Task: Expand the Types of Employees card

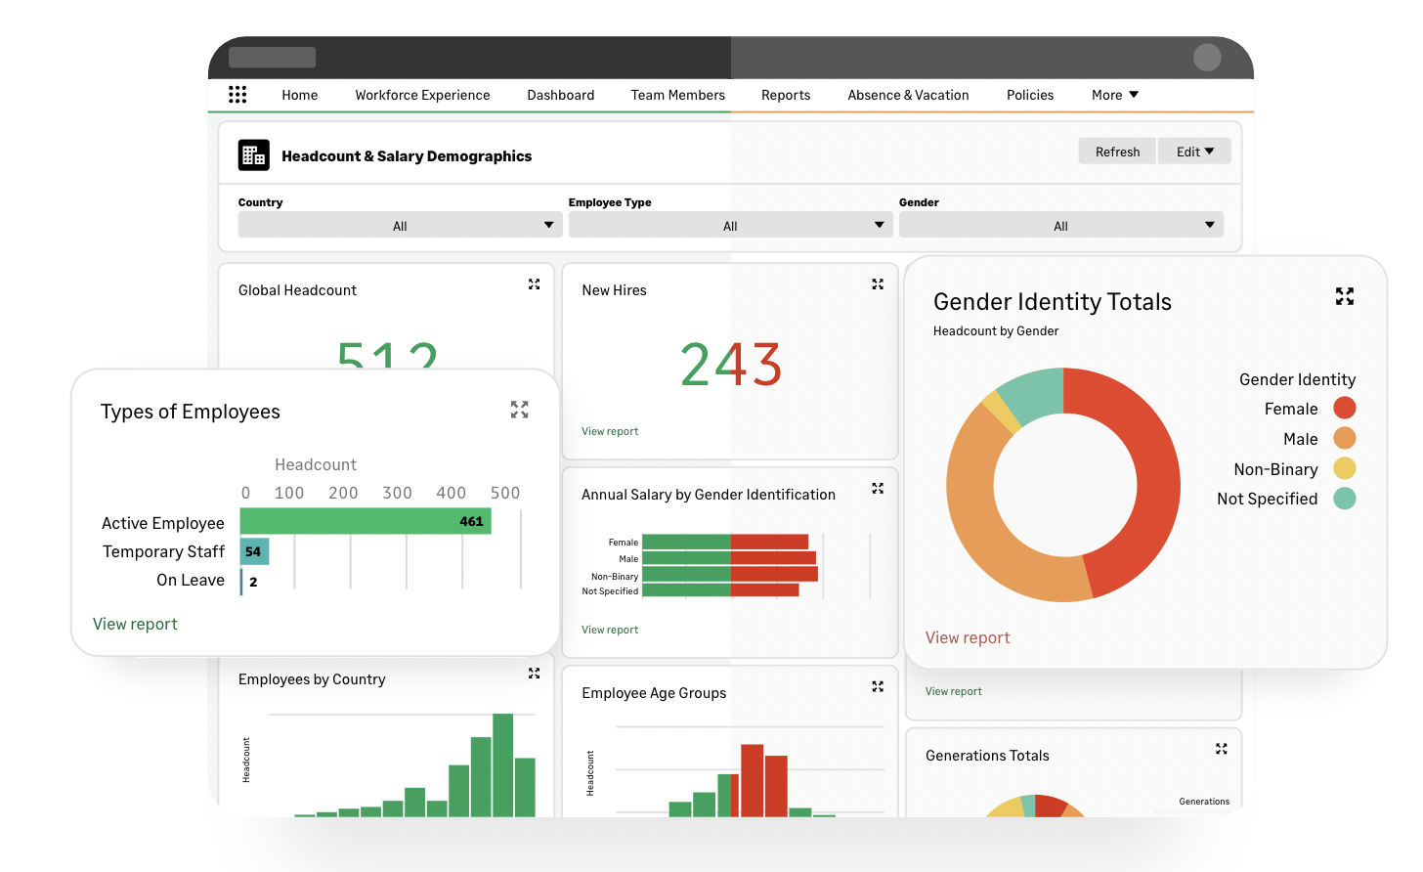Action: pos(519,410)
